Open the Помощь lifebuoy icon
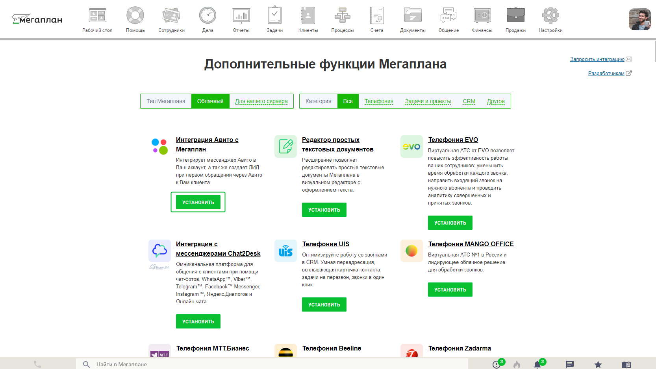Image resolution: width=656 pixels, height=369 pixels. click(x=135, y=16)
